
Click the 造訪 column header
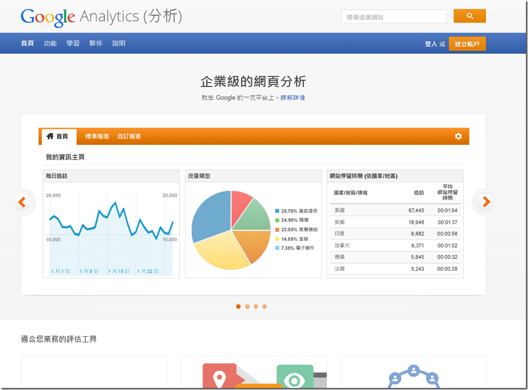coord(419,192)
